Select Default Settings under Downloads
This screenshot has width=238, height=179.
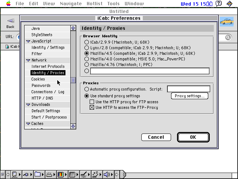click(46, 111)
